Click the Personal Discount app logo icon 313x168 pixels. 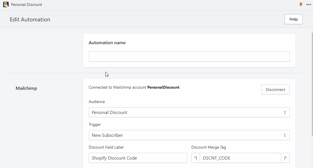click(x=6, y=5)
